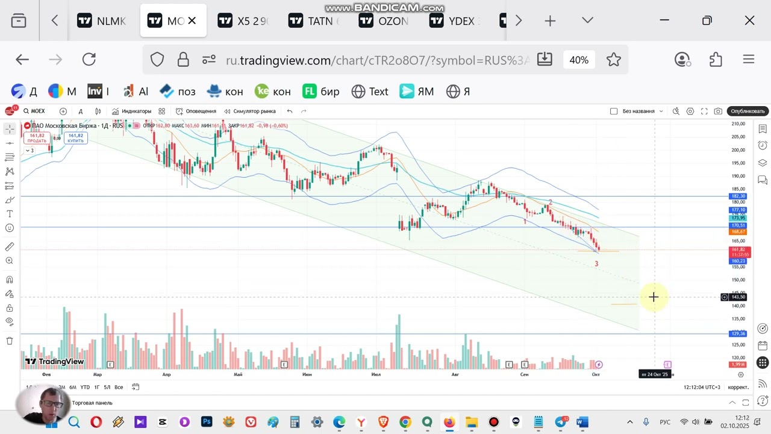Switch to the OZON browser tab
Image resolution: width=771 pixels, height=434 pixels.
click(x=384, y=21)
